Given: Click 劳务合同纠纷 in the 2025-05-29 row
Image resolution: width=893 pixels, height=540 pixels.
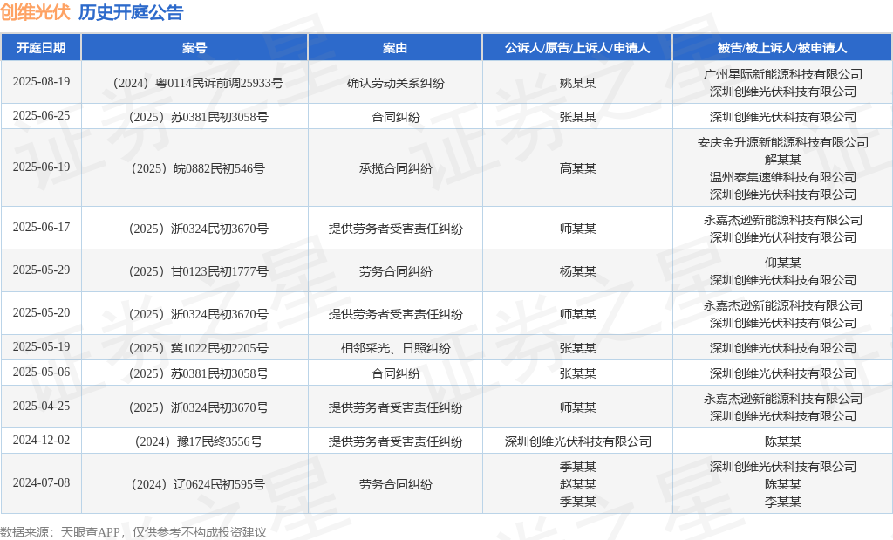Looking at the screenshot, I should [395, 271].
